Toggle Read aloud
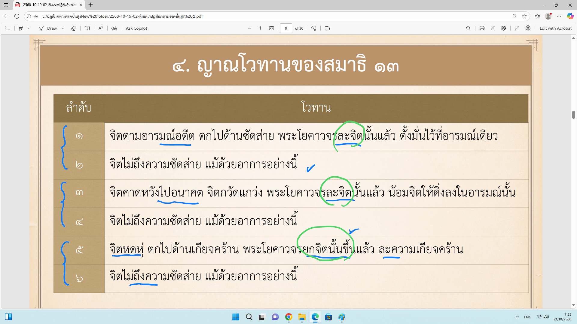This screenshot has width=577, height=324. click(x=101, y=28)
